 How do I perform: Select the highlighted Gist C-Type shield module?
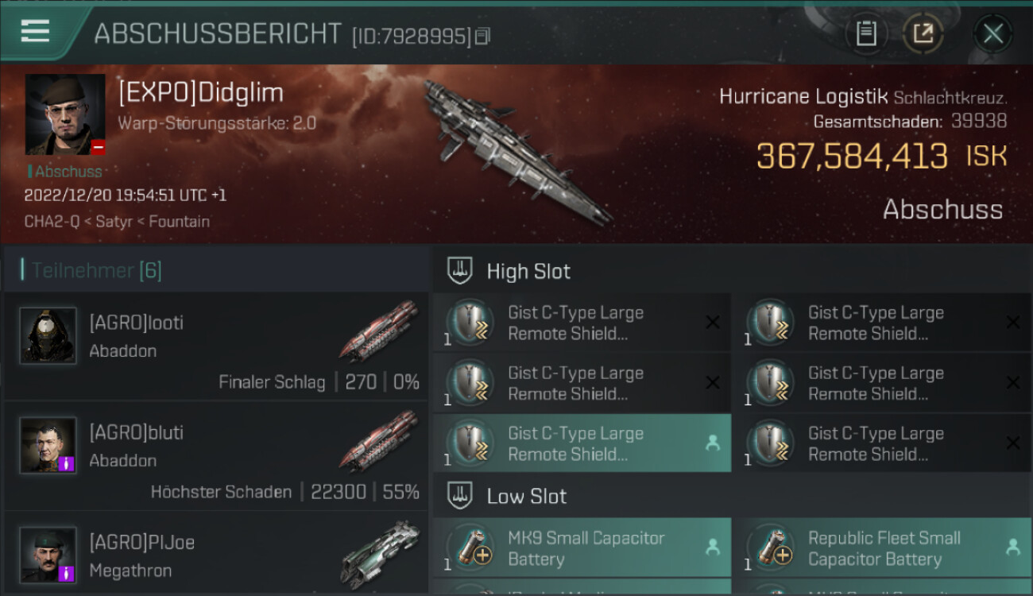[582, 443]
